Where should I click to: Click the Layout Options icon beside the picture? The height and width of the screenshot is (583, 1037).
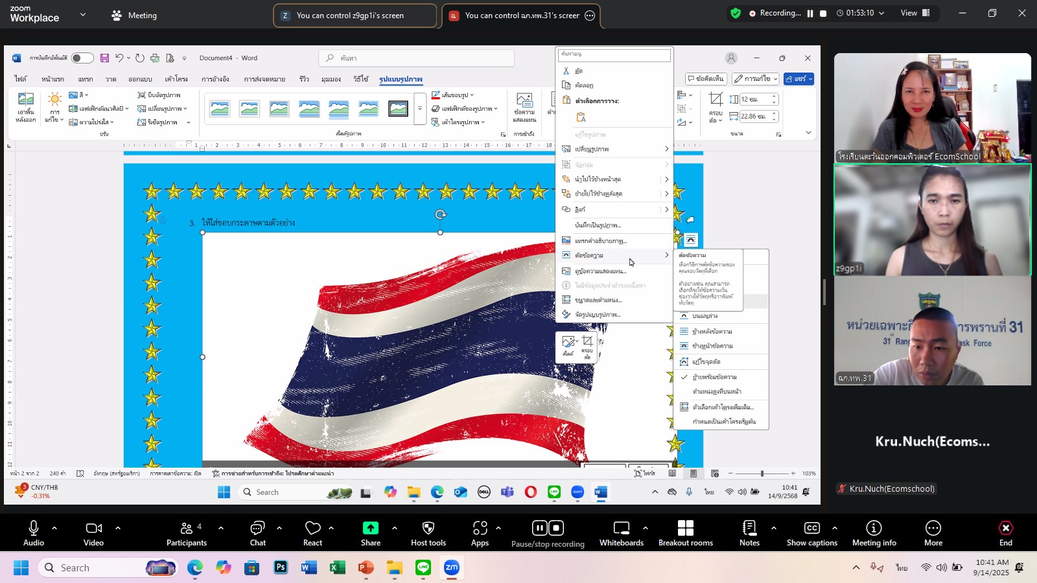tap(691, 240)
